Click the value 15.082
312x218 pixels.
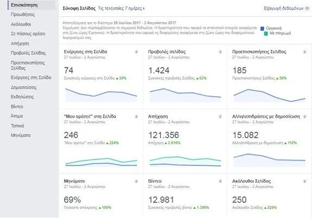click(246, 135)
